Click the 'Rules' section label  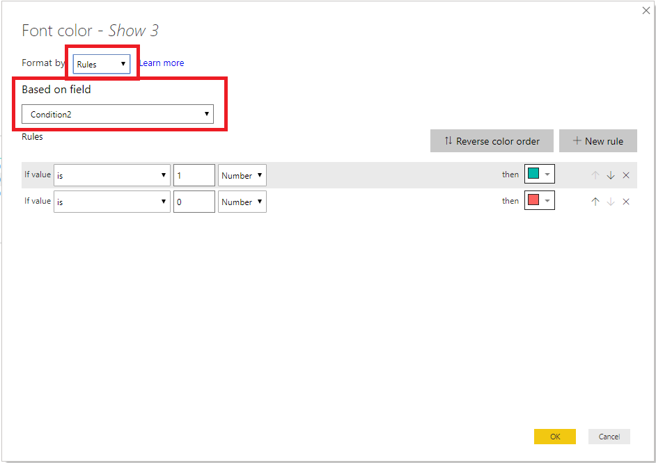tap(32, 136)
